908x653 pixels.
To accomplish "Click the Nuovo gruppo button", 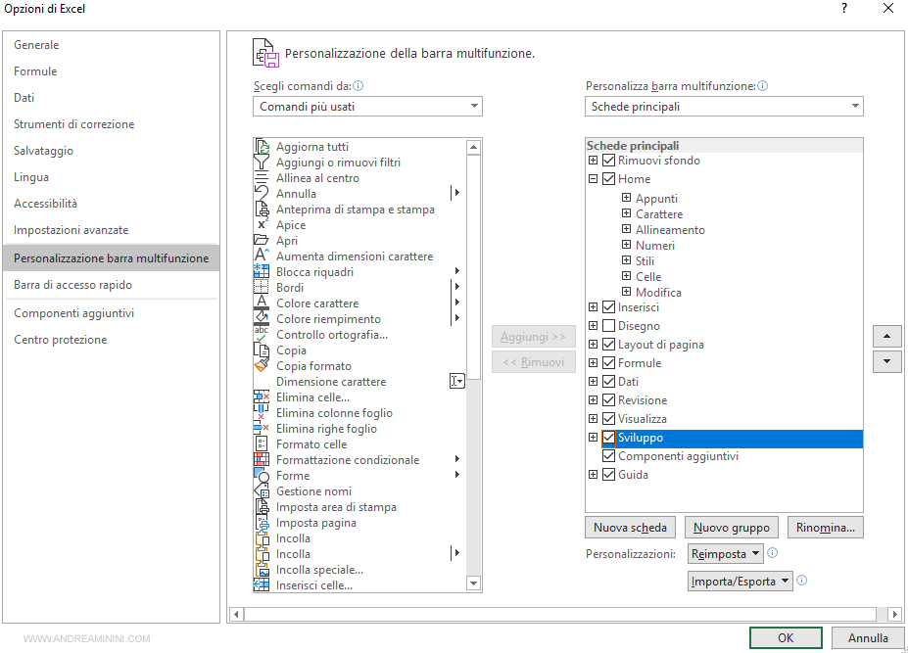I will pos(732,528).
